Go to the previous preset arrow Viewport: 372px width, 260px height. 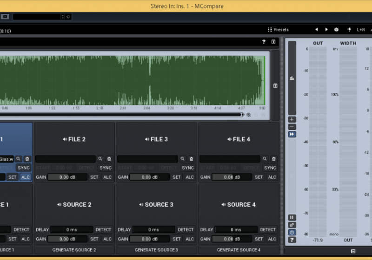pyautogui.click(x=317, y=29)
